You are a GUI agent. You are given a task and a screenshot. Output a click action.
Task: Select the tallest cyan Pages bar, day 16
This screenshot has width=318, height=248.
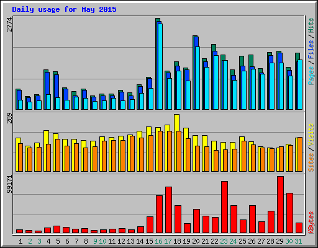coord(160,66)
